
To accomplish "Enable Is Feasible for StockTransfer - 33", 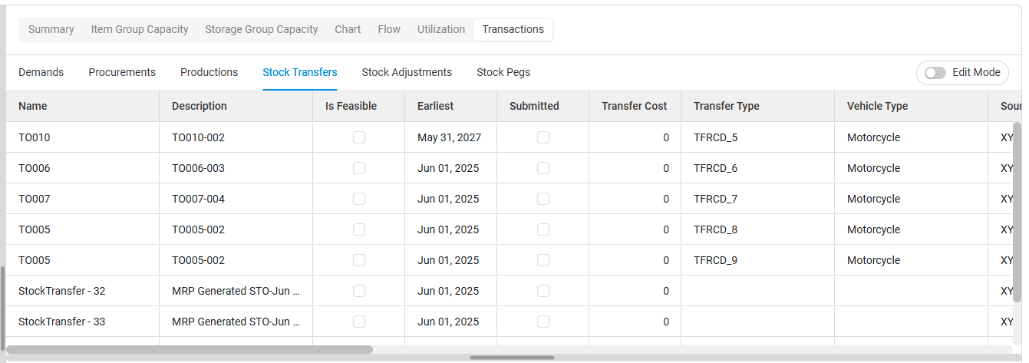I will click(359, 322).
